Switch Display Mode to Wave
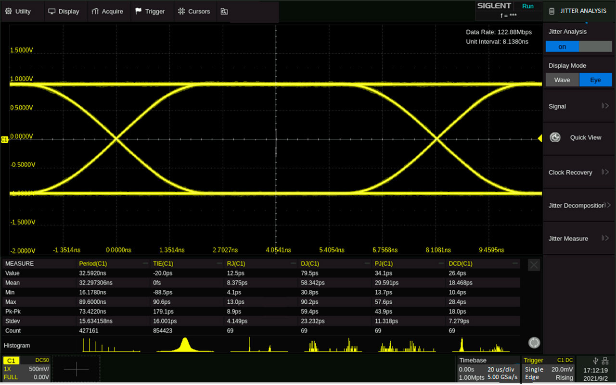Screen dimensions: 616x385 (x=562, y=80)
